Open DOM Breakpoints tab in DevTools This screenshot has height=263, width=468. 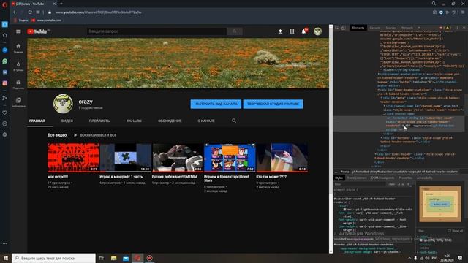[382, 178]
